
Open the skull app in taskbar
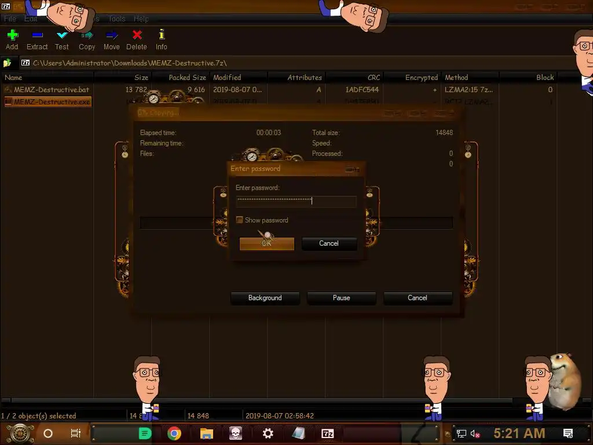coord(236,433)
